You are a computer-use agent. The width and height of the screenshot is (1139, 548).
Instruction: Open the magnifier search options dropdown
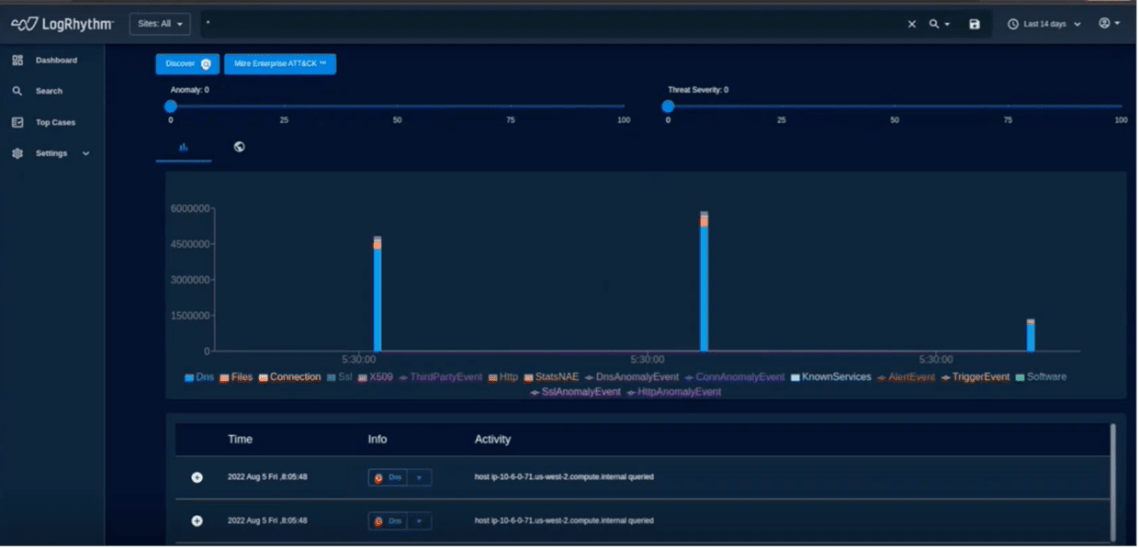(x=939, y=25)
